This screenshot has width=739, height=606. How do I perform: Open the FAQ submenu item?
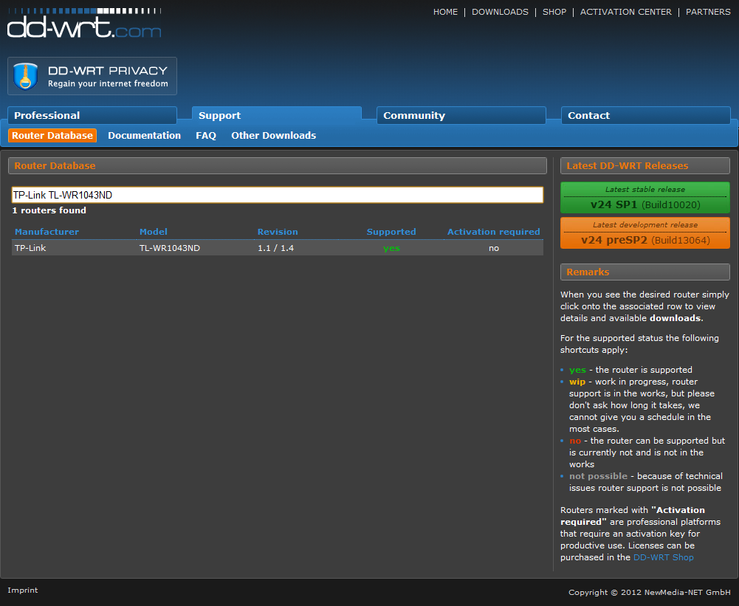[x=206, y=136]
